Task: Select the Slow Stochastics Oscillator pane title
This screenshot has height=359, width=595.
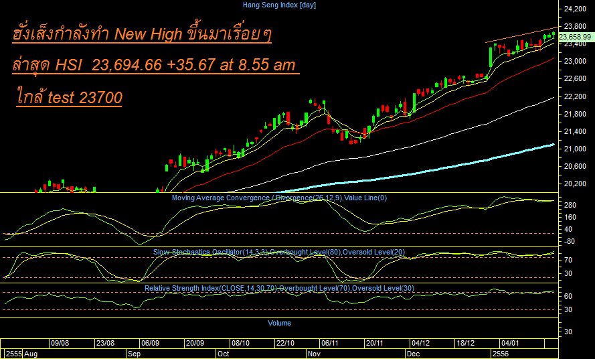Action: [279, 252]
